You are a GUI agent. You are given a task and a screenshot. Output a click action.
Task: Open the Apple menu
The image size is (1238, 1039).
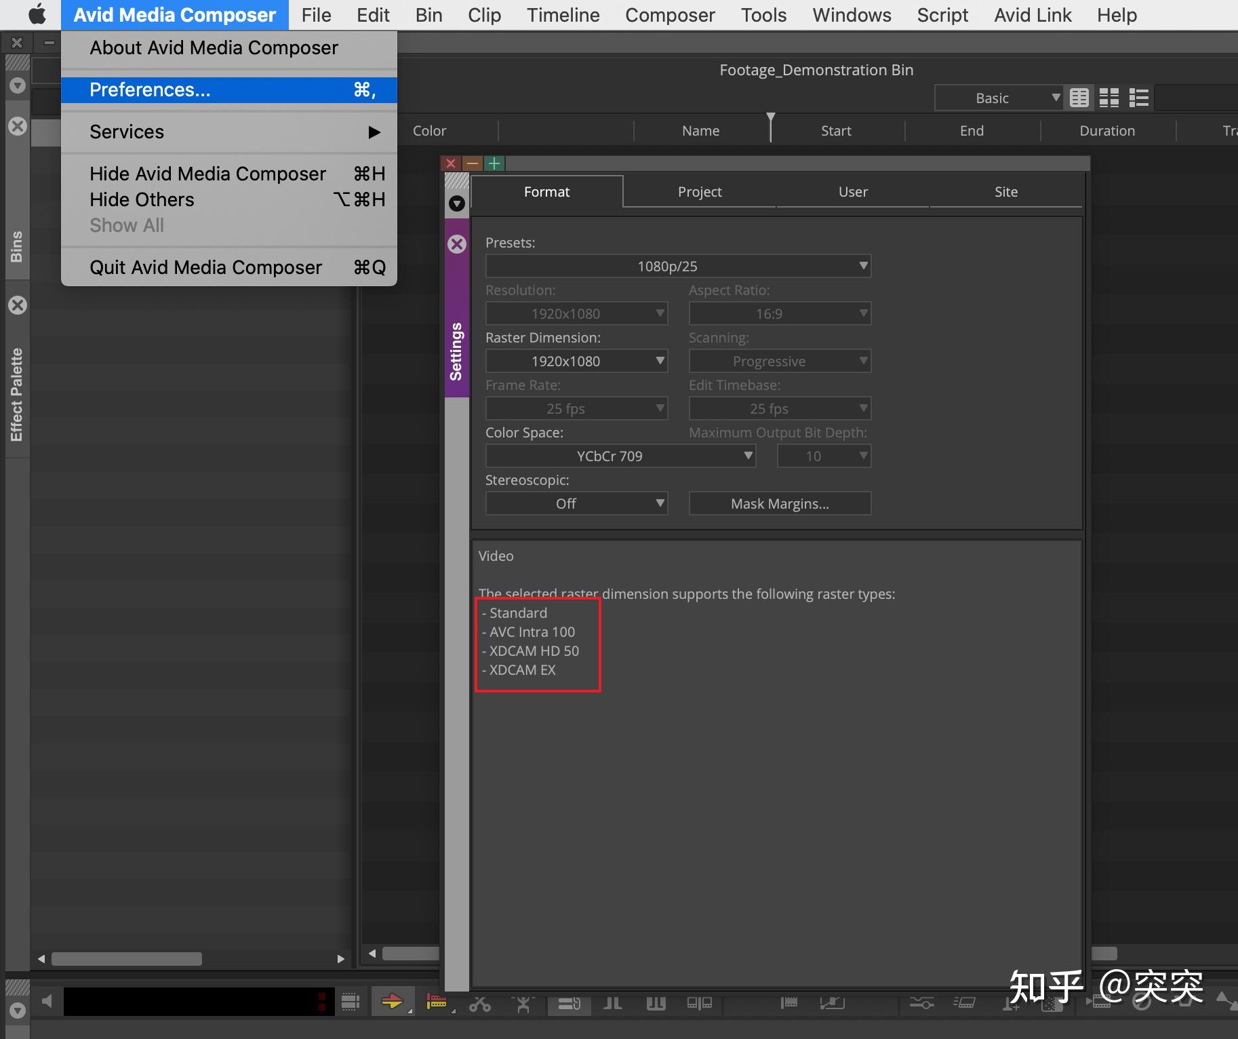click(x=37, y=14)
